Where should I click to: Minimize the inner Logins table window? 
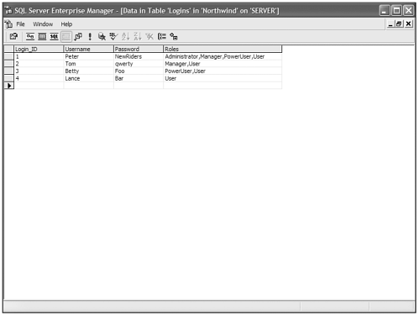[x=390, y=24]
